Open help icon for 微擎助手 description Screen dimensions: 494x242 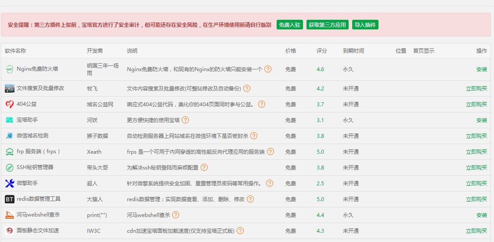click(x=269, y=184)
